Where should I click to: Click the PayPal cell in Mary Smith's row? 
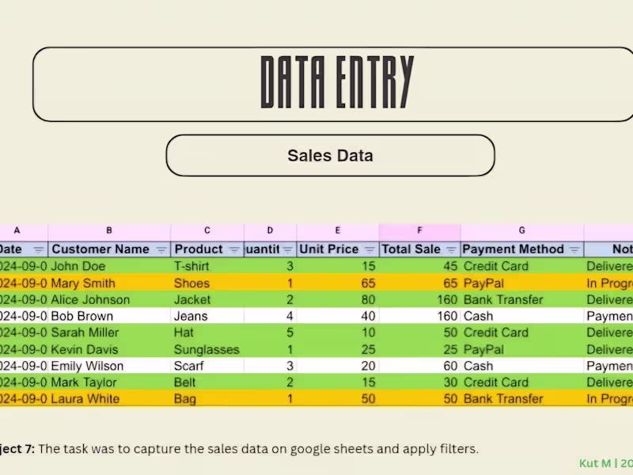[487, 283]
